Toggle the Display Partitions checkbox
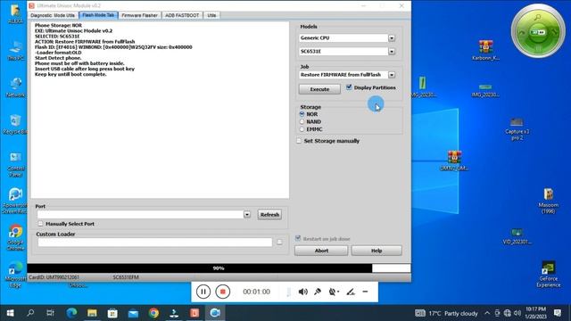This screenshot has width=571, height=321. click(x=349, y=87)
